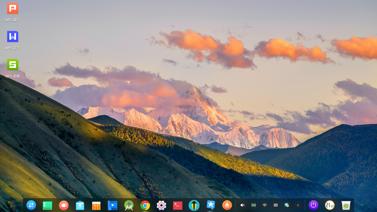Click the WPS 文字 label text
The width and height of the screenshot is (377, 212).
click(x=12, y=48)
